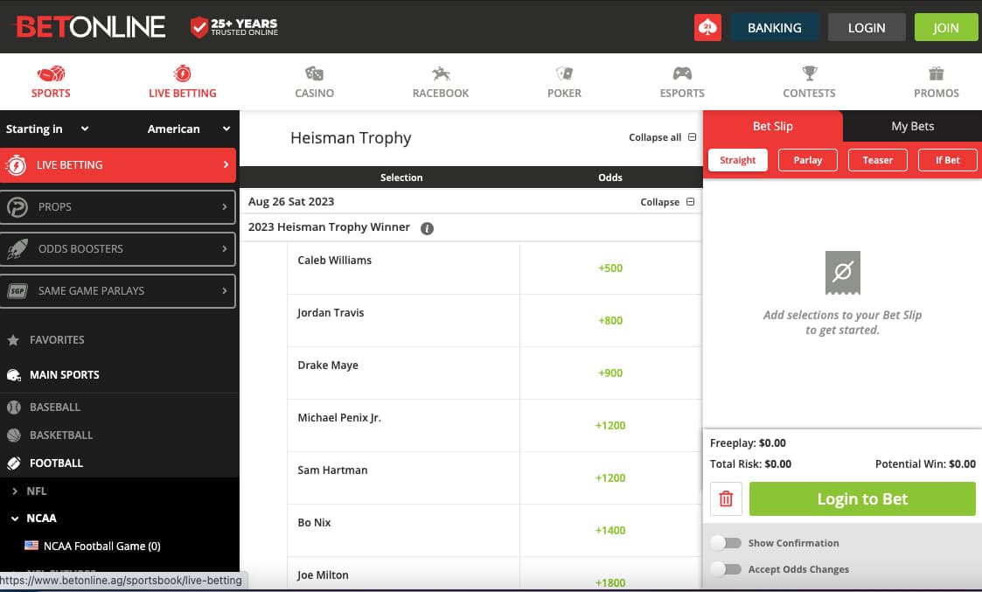Click the sidebar Live Betting stopwatch icon
Screen dimensions: 982x592
[17, 165]
